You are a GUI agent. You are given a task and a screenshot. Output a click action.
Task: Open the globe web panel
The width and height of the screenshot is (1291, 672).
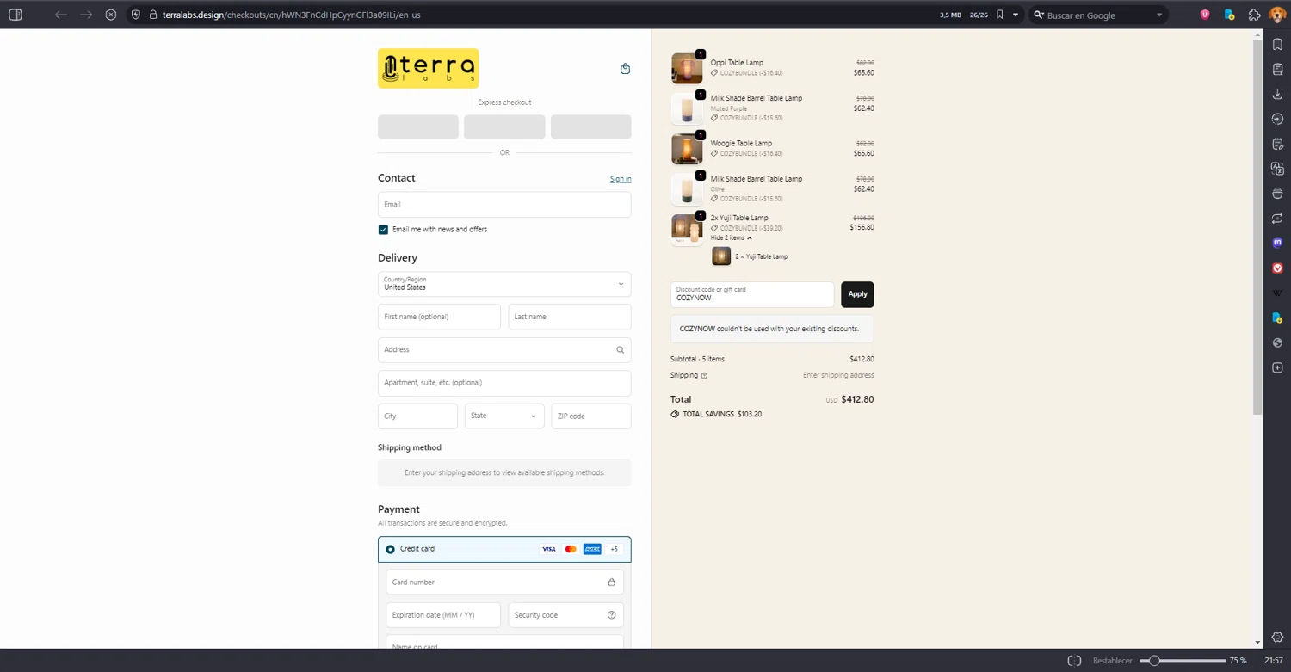(1277, 343)
